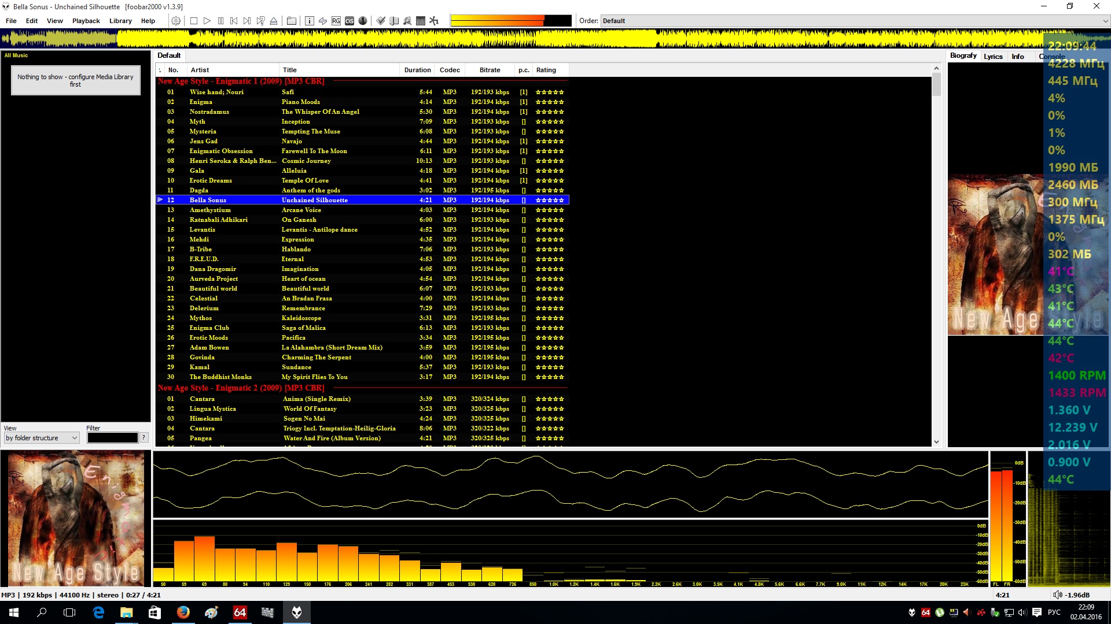The image size is (1111, 624).
Task: Click the random playback icon
Action: coord(260,21)
